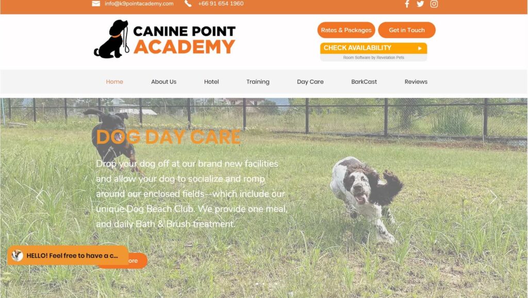Open the Hotel menu item
Image resolution: width=528 pixels, height=298 pixels.
211,82
